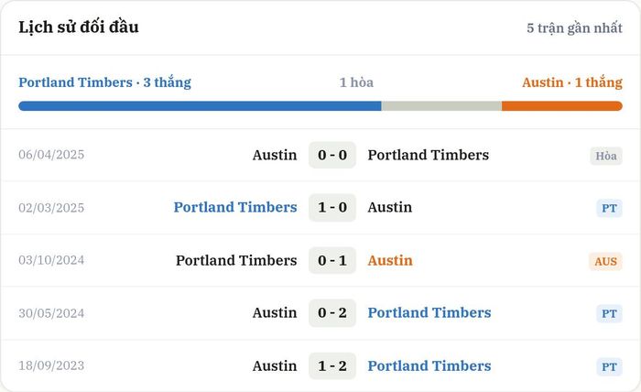The height and width of the screenshot is (392, 641).
Task: Click the PT badge for 30/05/2024 match
Action: coord(609,313)
